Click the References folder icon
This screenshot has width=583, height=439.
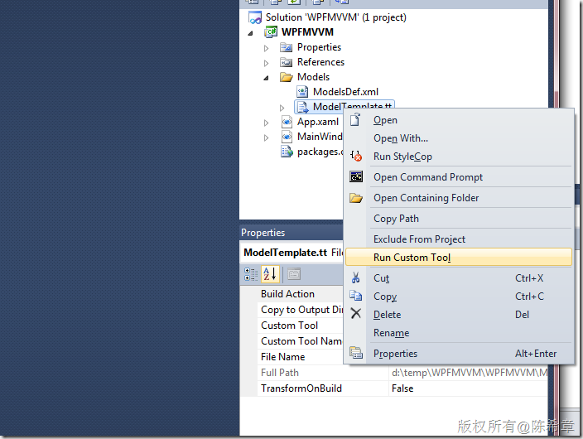287,62
